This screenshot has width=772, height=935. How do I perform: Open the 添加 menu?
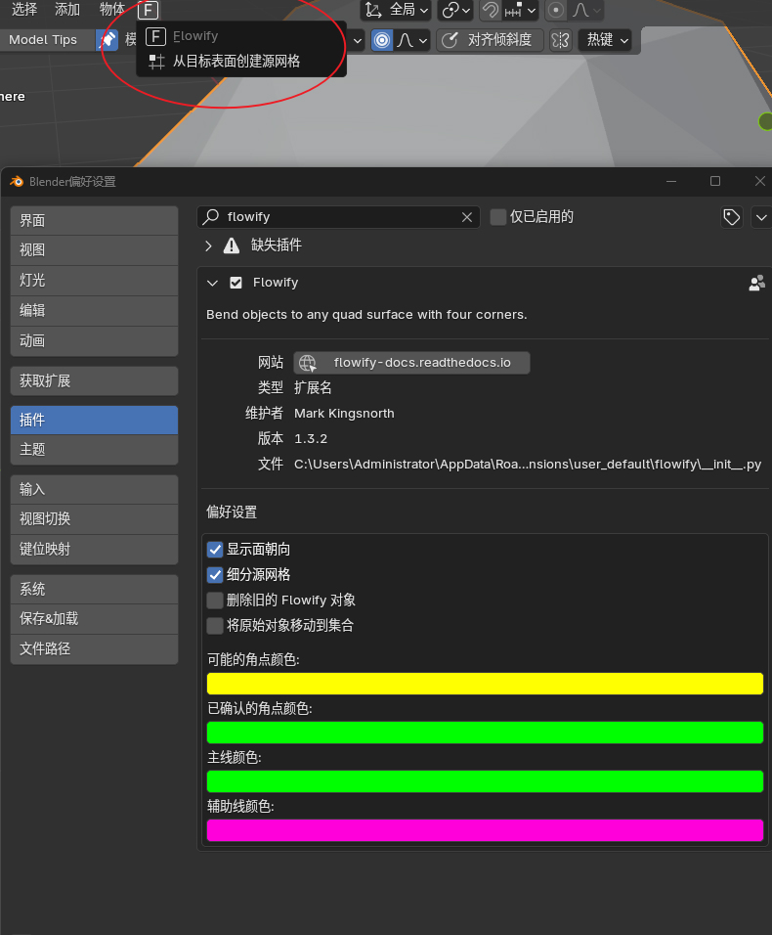click(67, 10)
